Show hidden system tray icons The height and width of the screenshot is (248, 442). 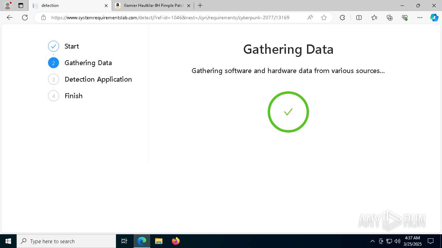[372, 241]
